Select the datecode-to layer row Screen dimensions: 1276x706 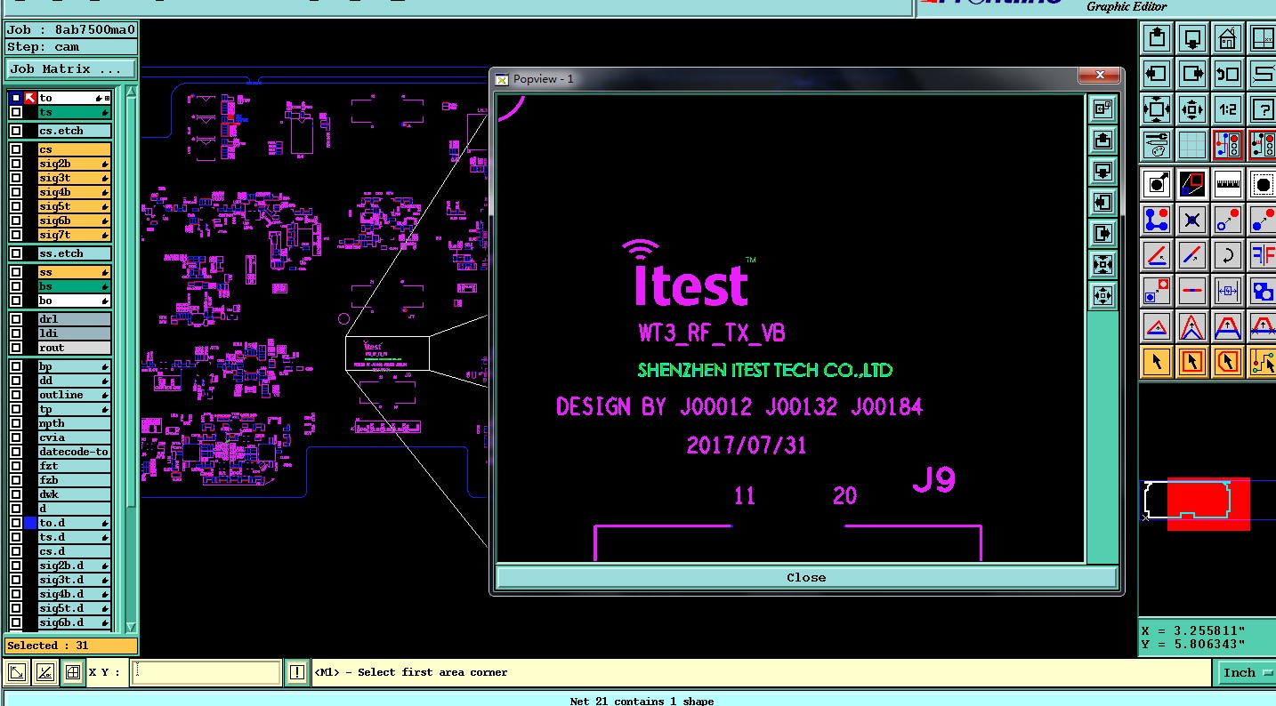[75, 452]
